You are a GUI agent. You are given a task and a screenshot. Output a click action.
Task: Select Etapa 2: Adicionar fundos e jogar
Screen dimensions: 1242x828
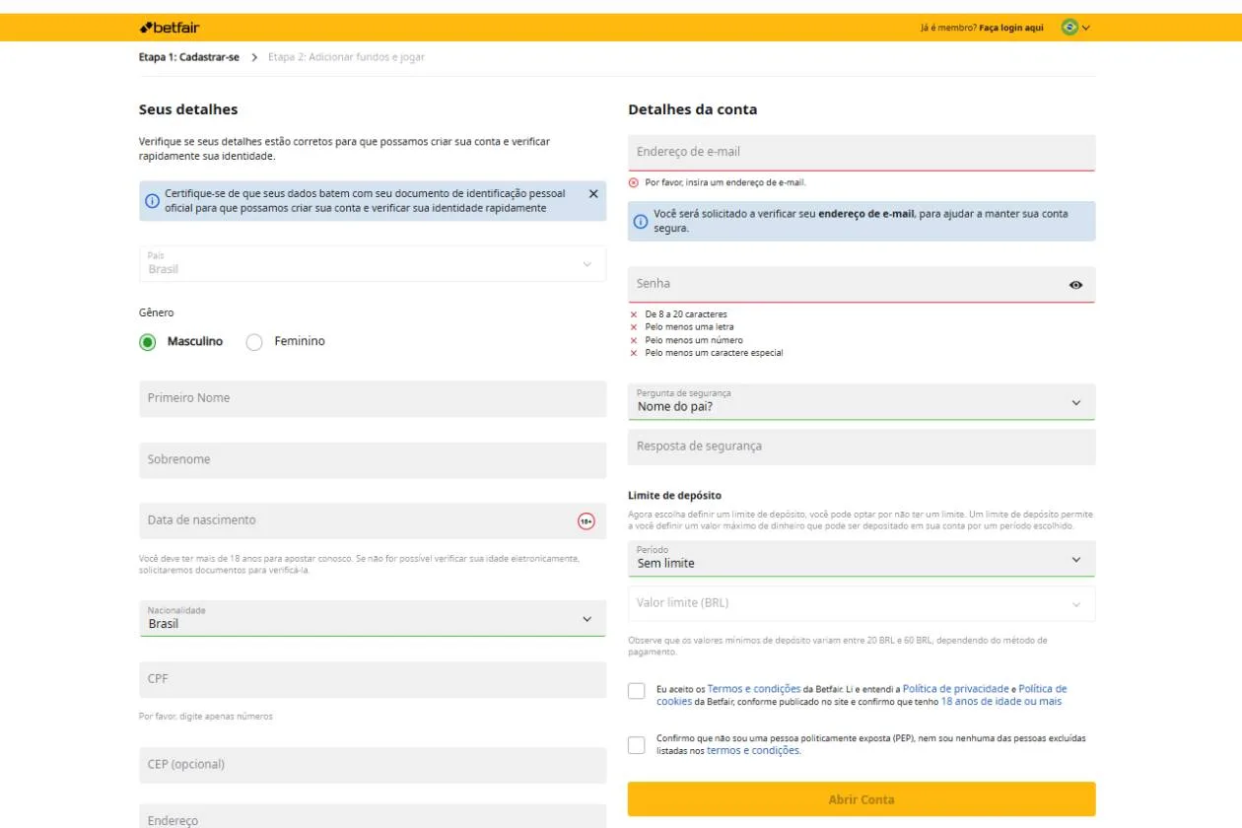tap(346, 57)
